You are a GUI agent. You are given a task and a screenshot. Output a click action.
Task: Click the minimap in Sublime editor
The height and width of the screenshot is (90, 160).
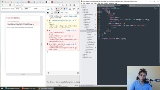156,8
